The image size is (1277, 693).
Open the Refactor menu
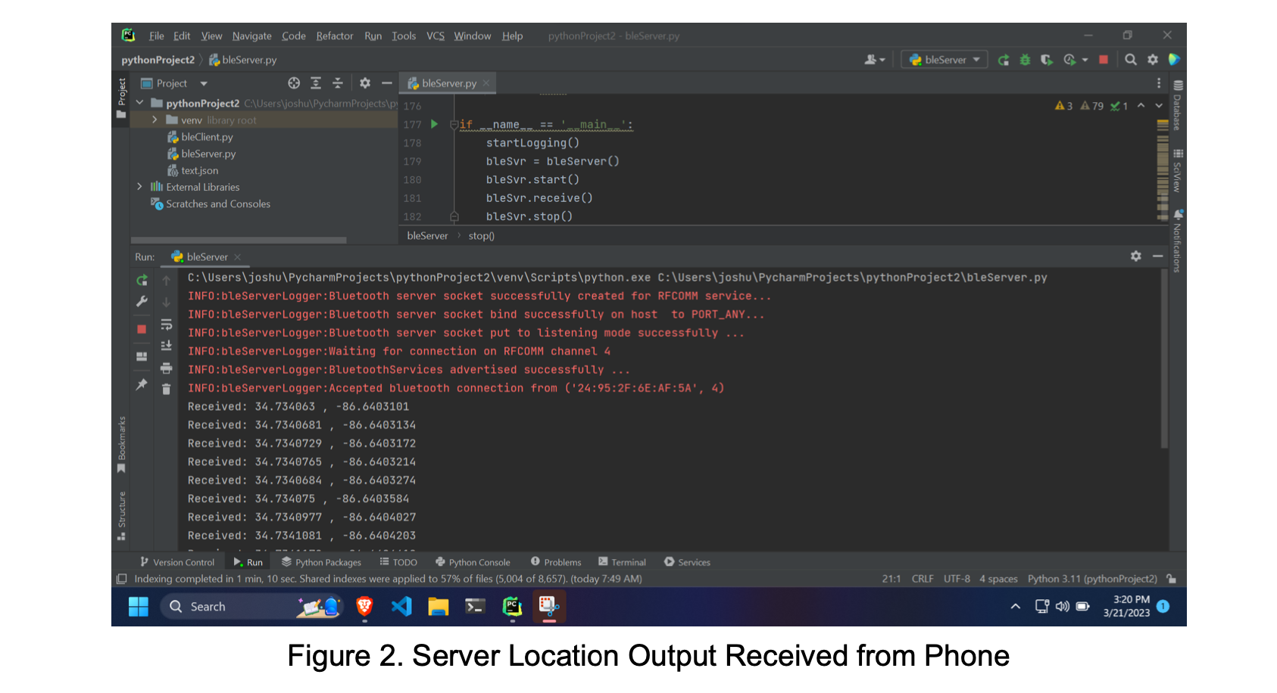334,36
